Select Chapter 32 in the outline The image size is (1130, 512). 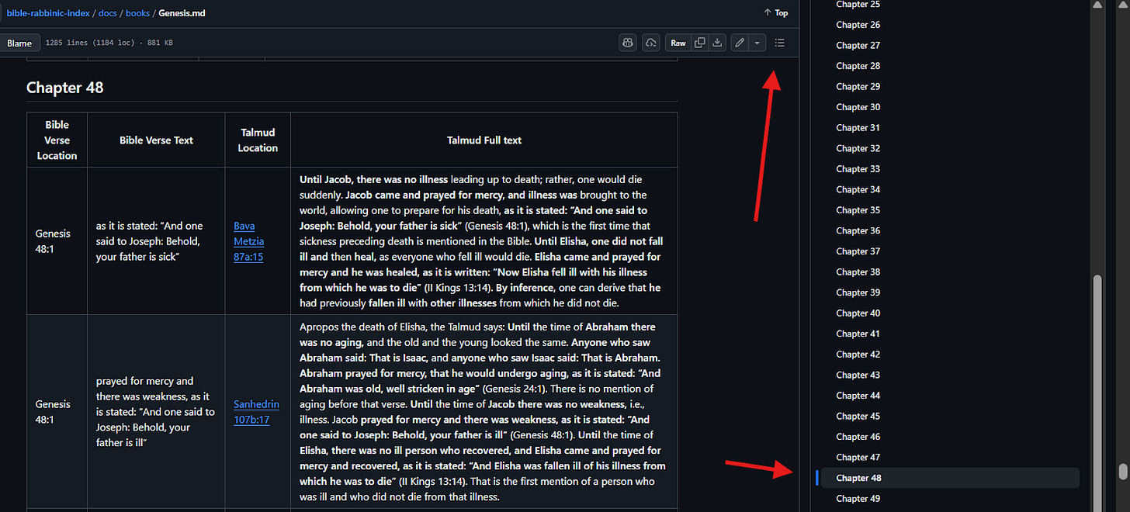(858, 148)
